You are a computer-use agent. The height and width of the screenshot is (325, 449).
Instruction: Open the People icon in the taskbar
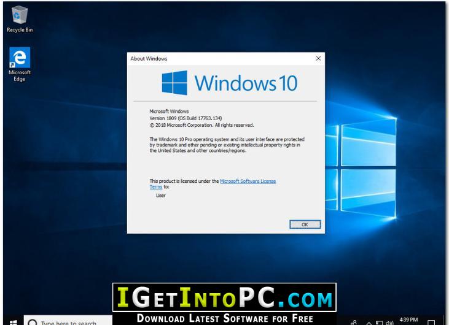click(x=354, y=323)
